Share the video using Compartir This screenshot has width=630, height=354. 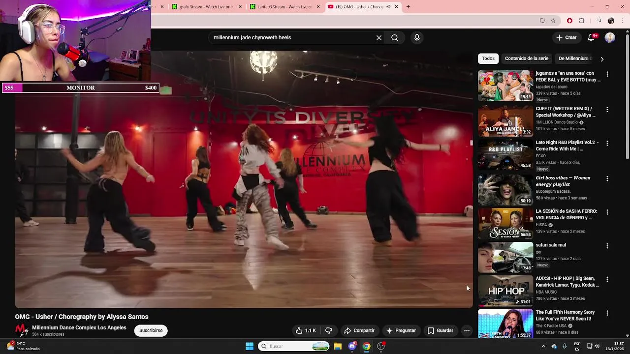click(359, 330)
